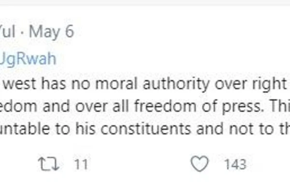The image size is (290, 184).
Task: Click the author name ending in 'ul'
Action: [7, 31]
